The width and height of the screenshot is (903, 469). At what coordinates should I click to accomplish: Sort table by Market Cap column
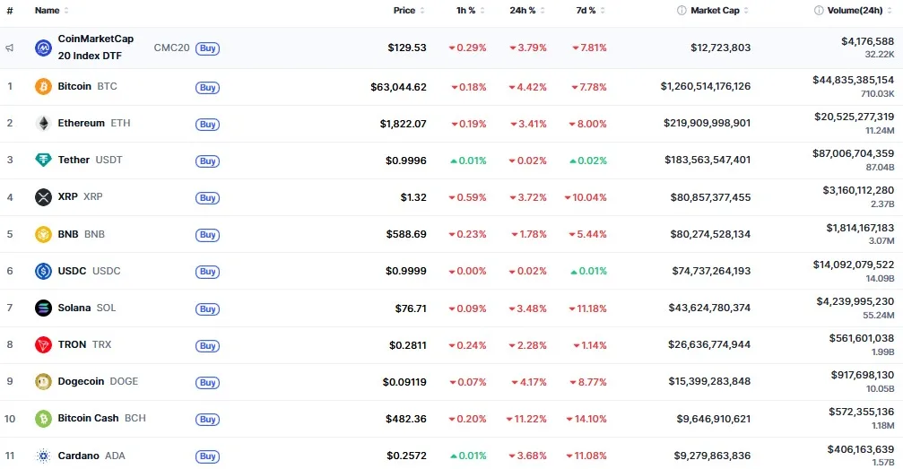719,11
